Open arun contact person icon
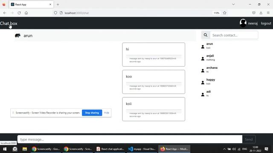 203,47
